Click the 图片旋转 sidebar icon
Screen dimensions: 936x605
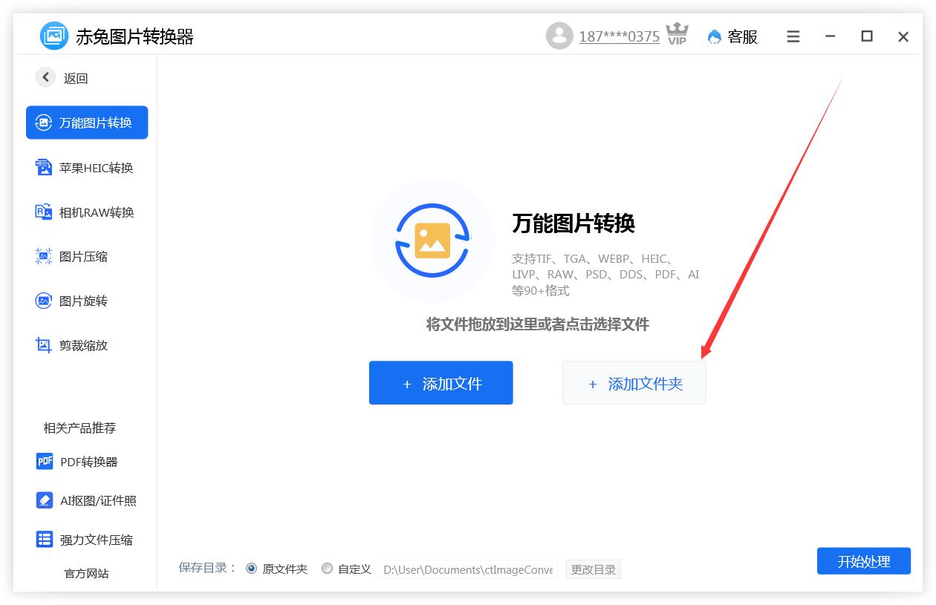coord(44,301)
